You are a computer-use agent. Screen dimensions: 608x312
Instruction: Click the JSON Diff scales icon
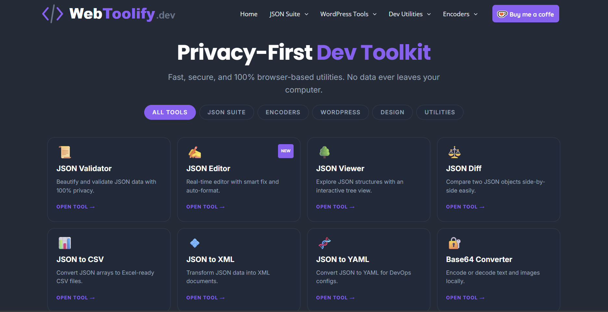(454, 152)
